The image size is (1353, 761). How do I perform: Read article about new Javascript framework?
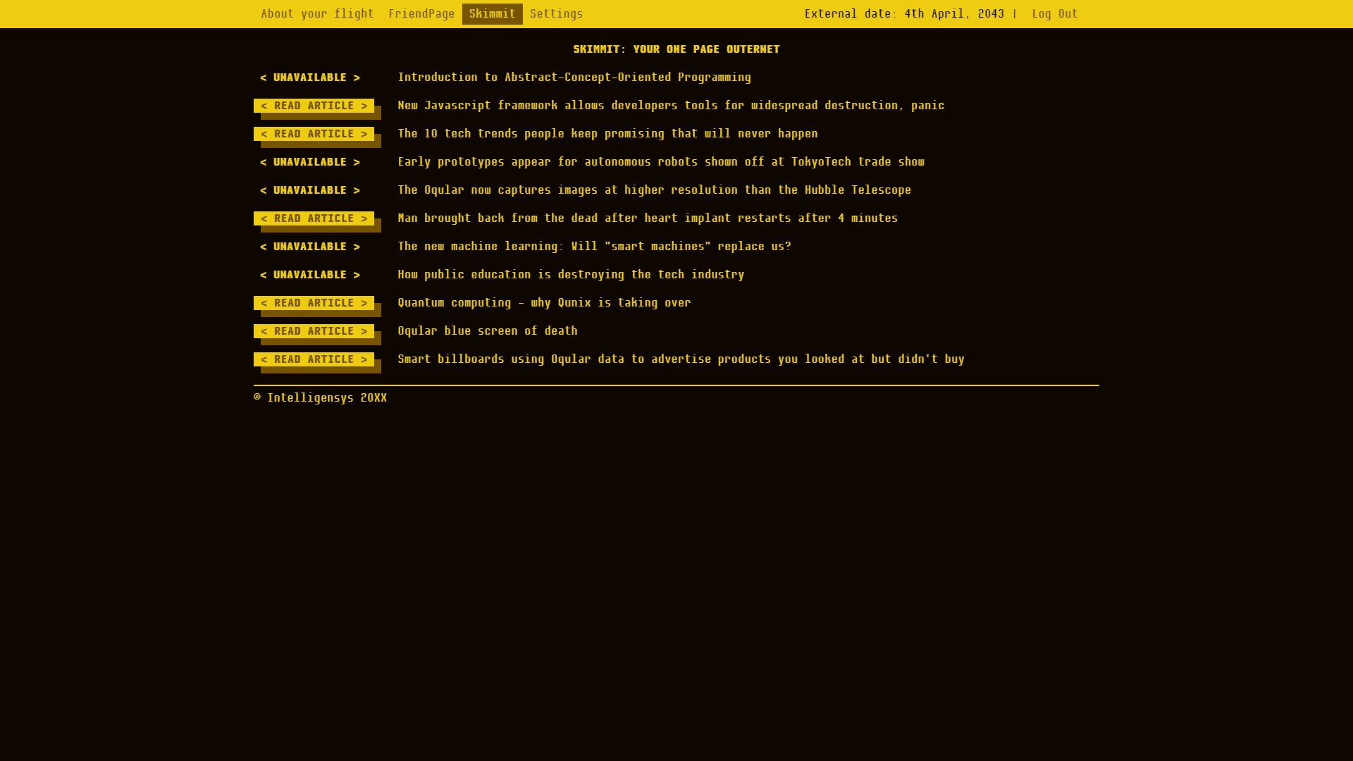point(314,106)
